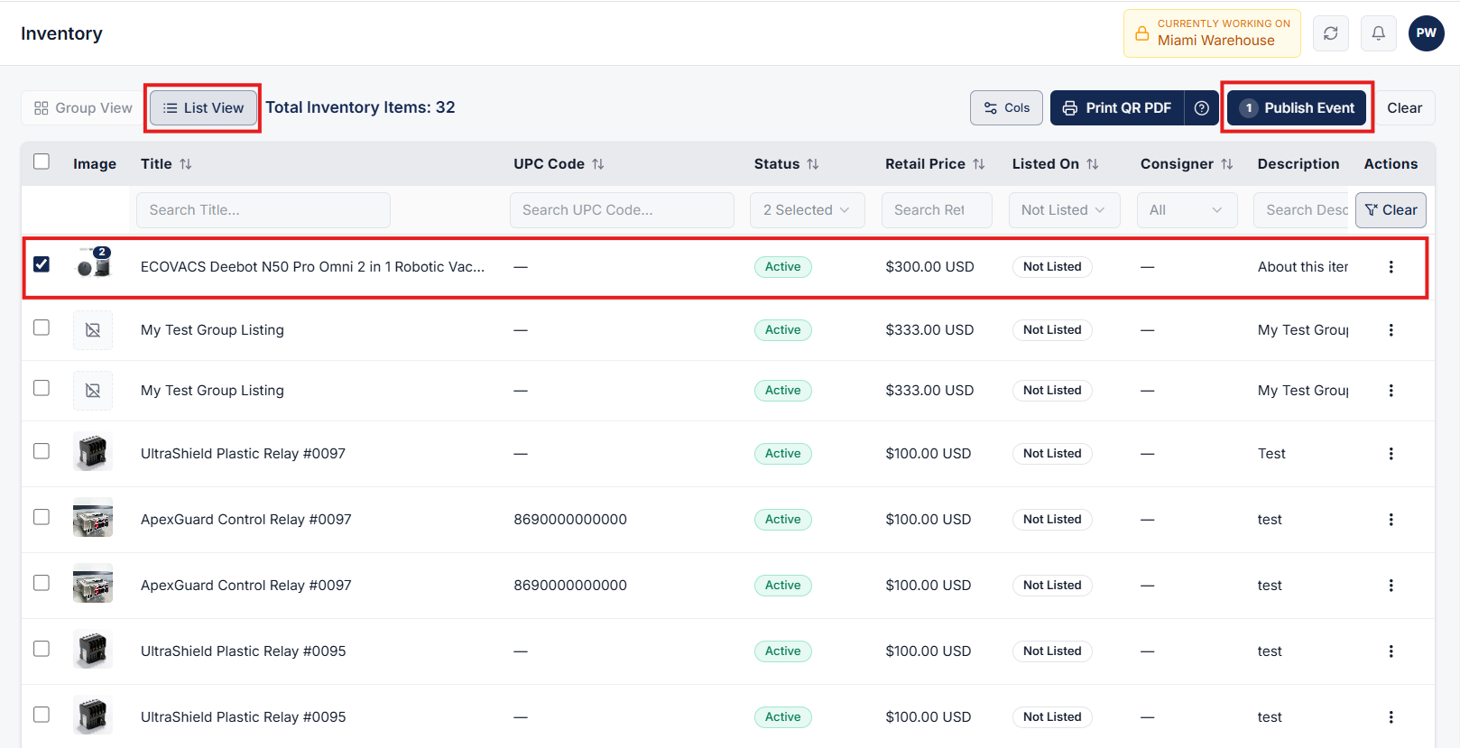Click the image placeholder of first My Test Group Listing
The height and width of the screenshot is (748, 1460).
(93, 330)
